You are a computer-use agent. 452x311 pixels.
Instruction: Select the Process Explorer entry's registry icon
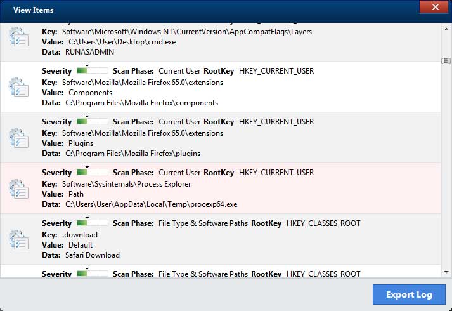[x=19, y=188]
